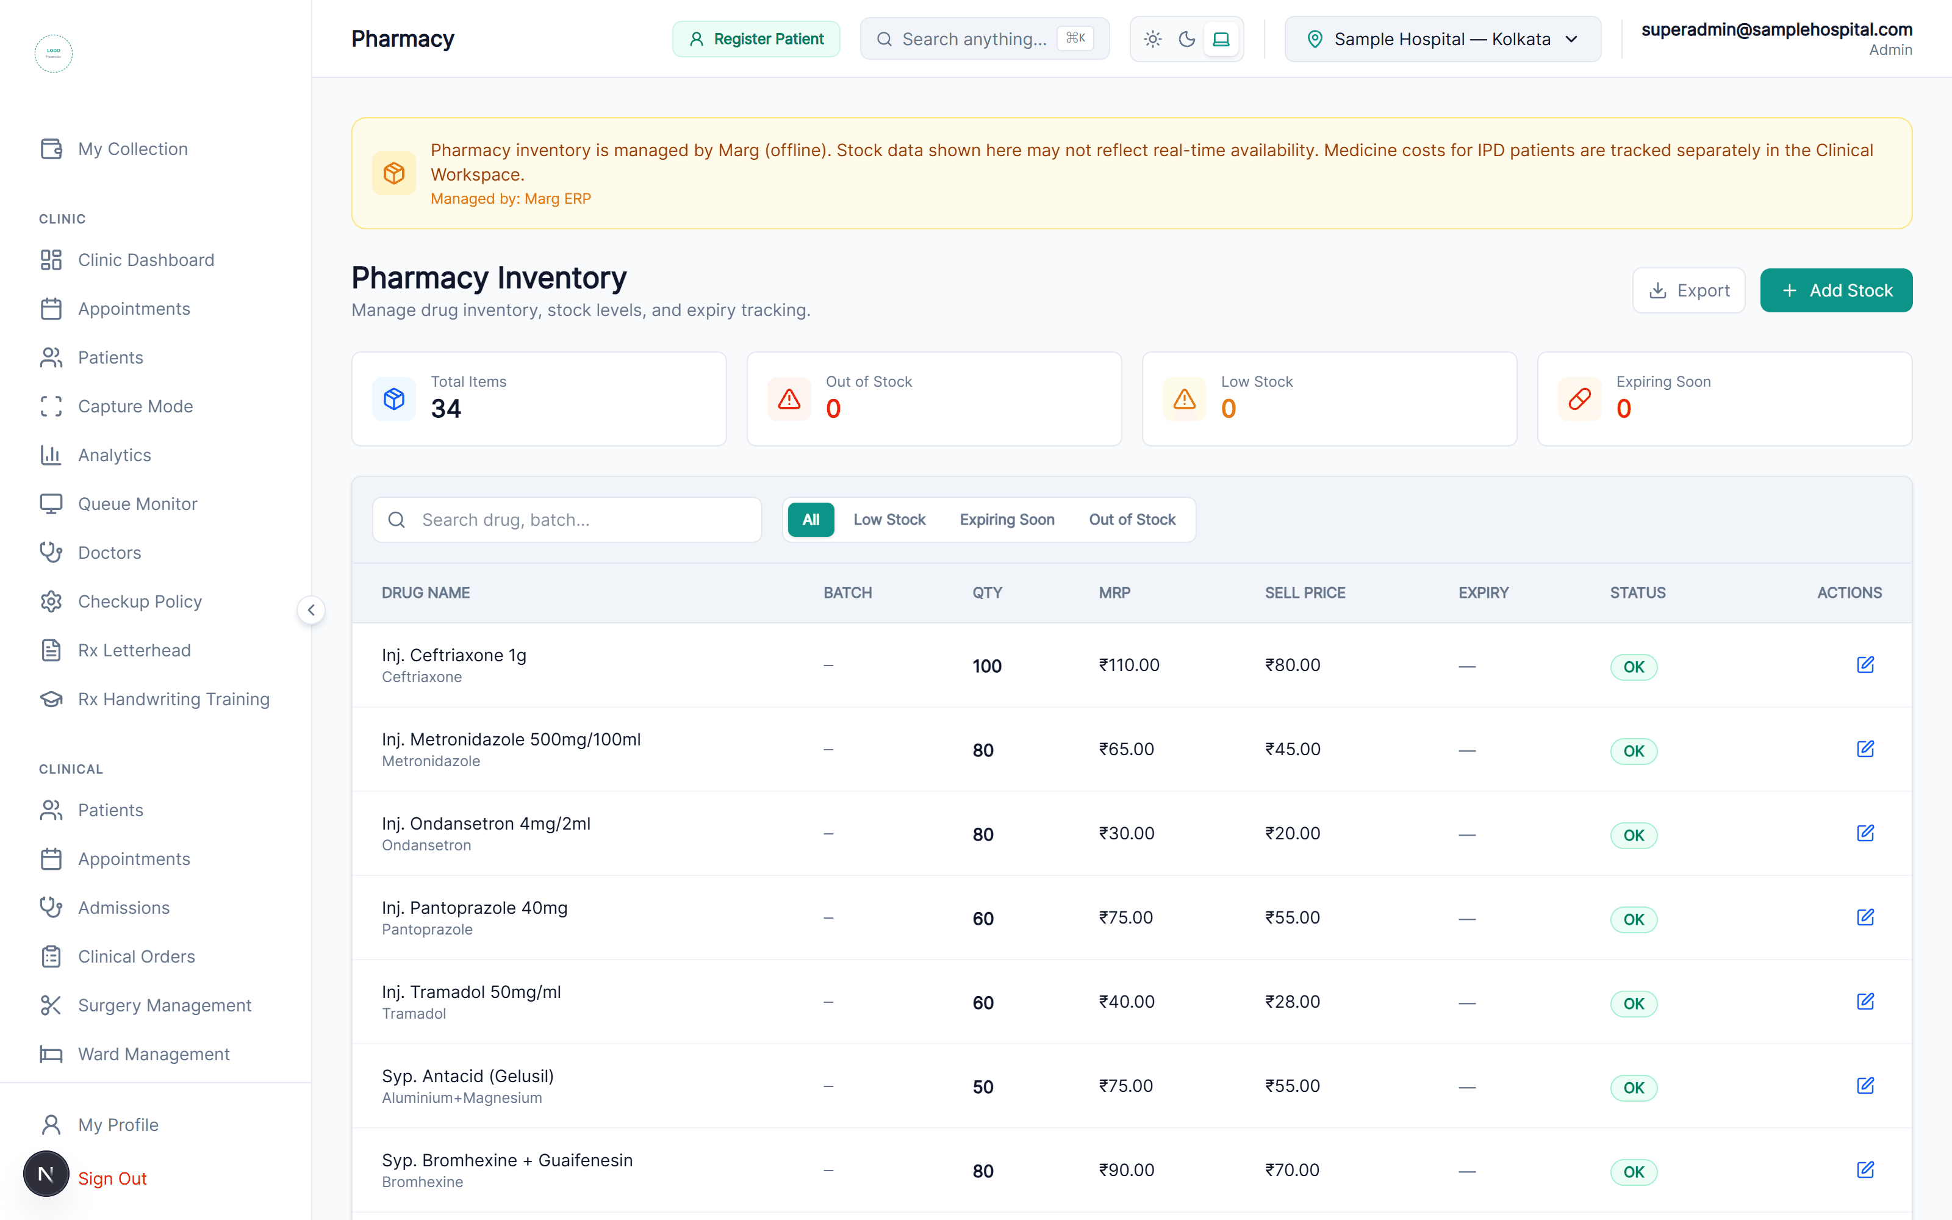Switch to dark theme moon toggle
Screen dimensions: 1952x1220
click(x=1186, y=38)
